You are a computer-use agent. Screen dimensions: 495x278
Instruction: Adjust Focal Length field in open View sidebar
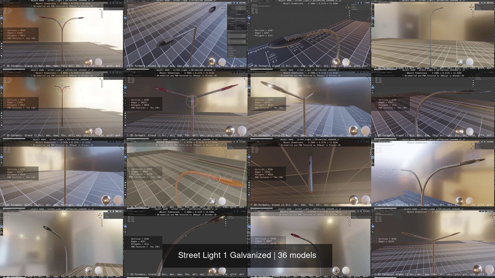tap(241, 6)
